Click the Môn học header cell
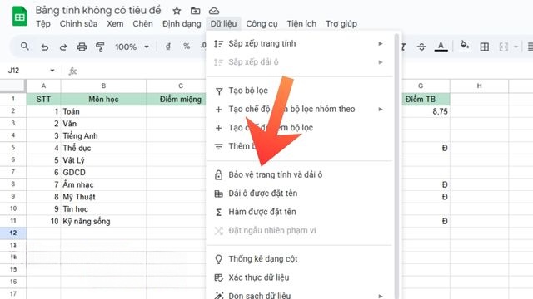 [103, 99]
